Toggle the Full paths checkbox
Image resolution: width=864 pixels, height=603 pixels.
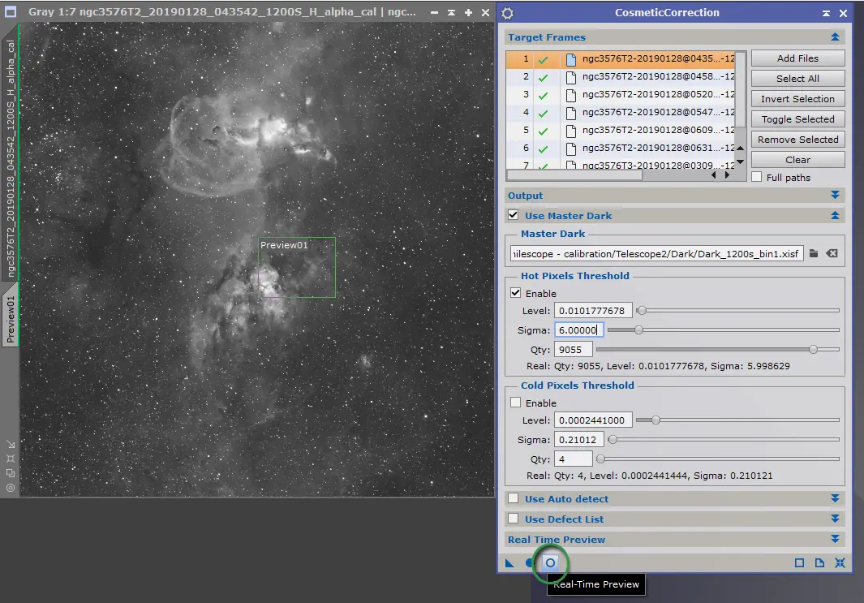click(x=757, y=177)
